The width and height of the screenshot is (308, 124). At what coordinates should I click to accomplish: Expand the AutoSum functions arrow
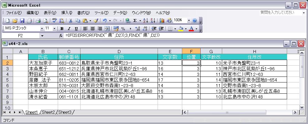140,20
